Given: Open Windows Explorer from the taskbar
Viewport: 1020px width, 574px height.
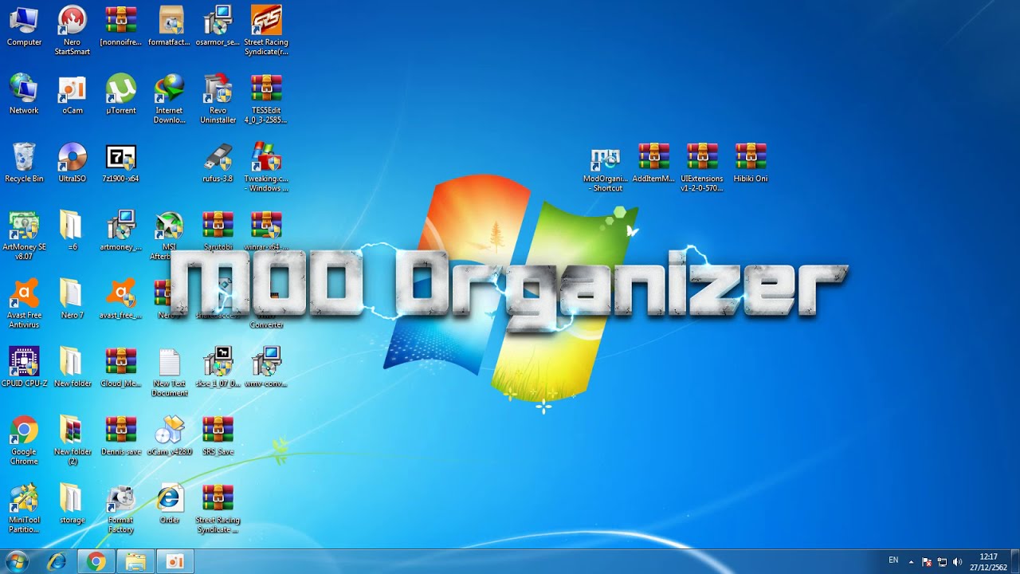Looking at the screenshot, I should (135, 562).
